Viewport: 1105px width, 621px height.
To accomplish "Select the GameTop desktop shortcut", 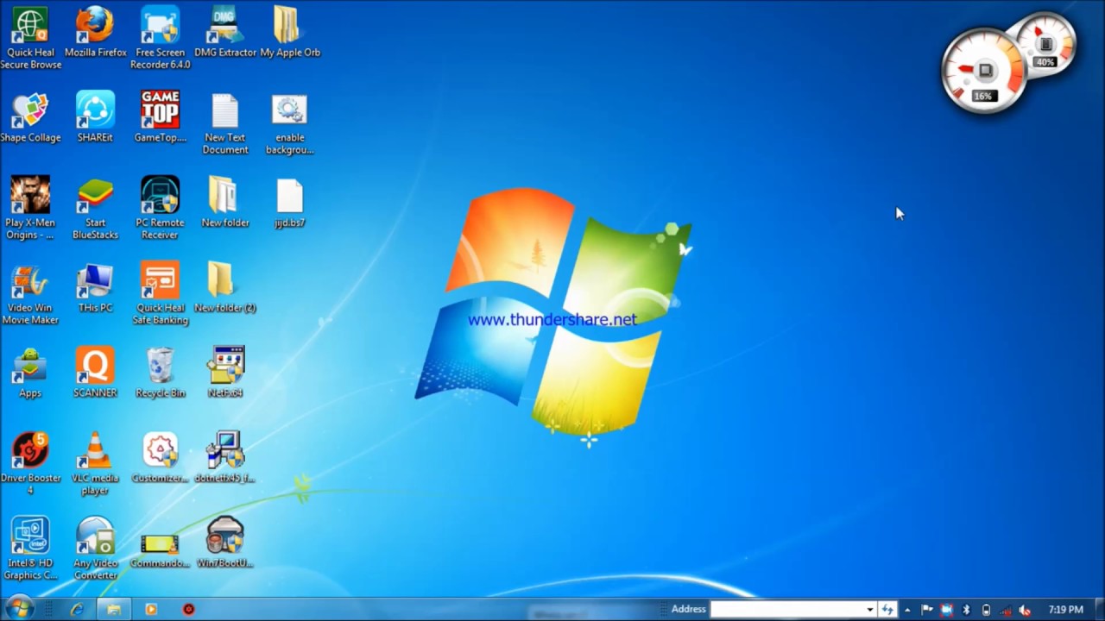I will point(160,117).
